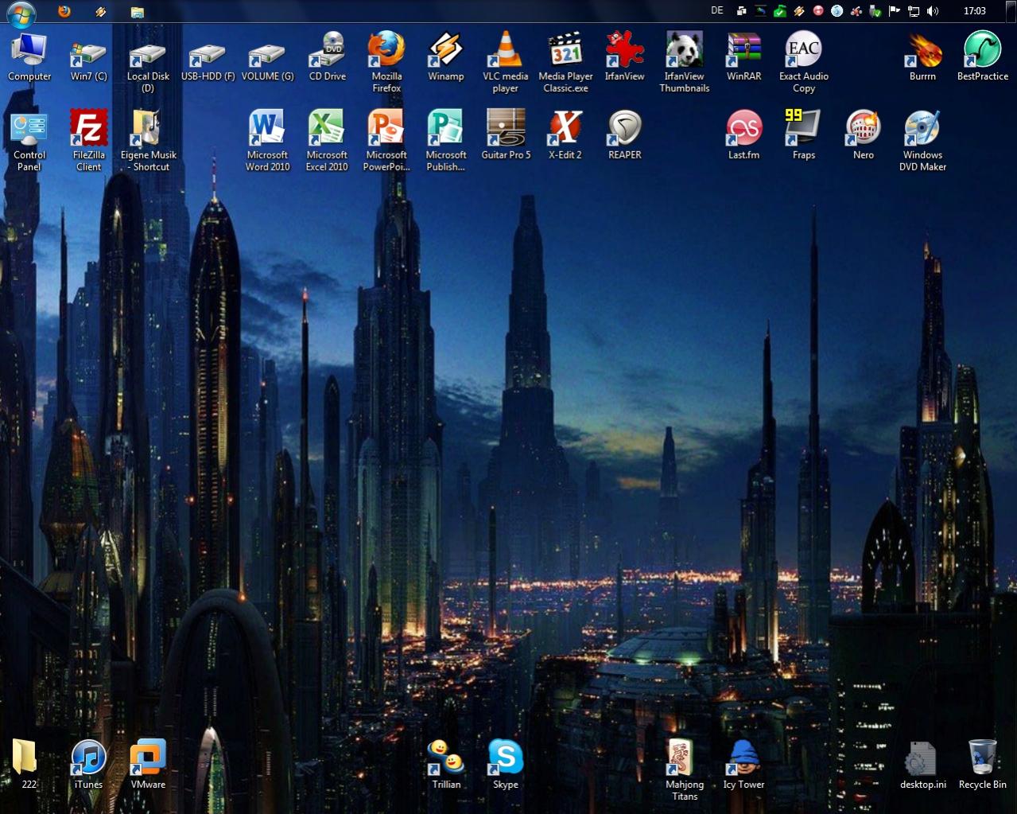
Task: Click the 17:03 system clock
Action: 974,11
